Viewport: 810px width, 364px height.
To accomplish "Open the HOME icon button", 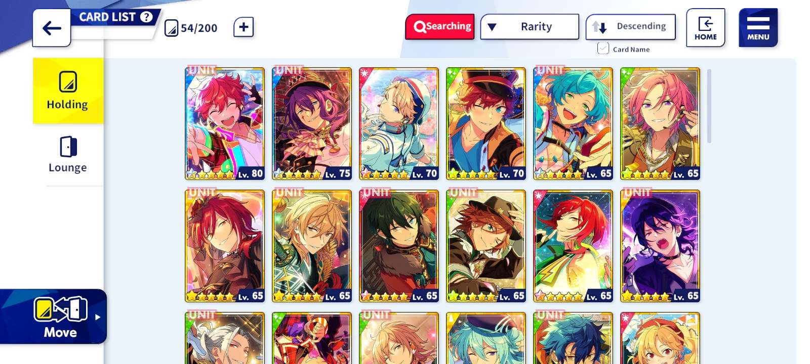I will click(705, 28).
